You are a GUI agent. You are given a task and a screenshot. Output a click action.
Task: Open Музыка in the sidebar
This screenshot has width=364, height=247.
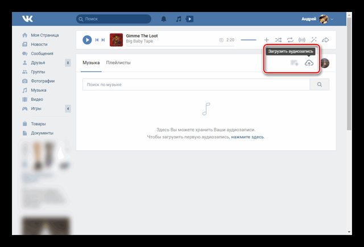click(x=39, y=90)
